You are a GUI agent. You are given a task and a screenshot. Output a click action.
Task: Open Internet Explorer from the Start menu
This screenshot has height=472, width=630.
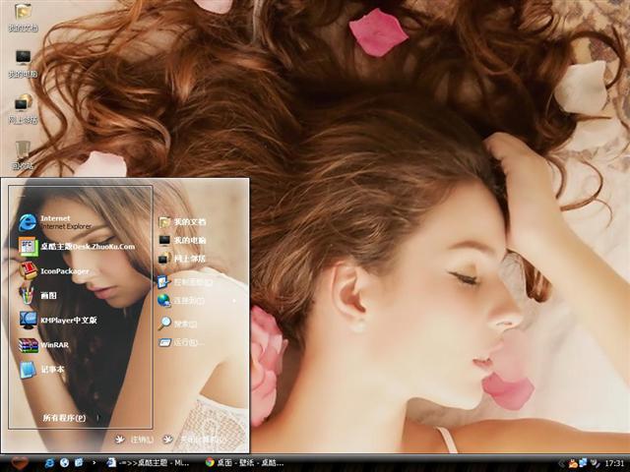pyautogui.click(x=61, y=221)
